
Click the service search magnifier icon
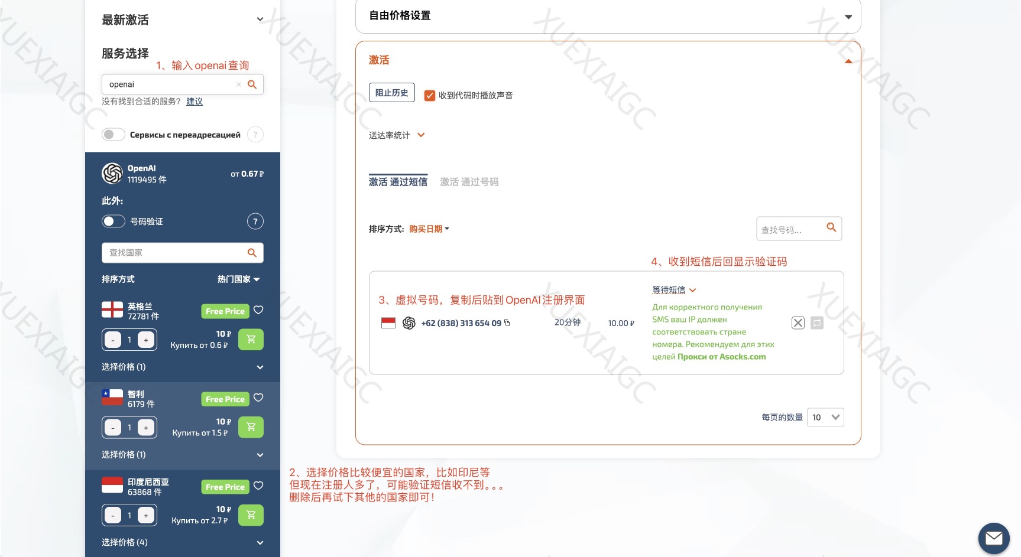252,84
